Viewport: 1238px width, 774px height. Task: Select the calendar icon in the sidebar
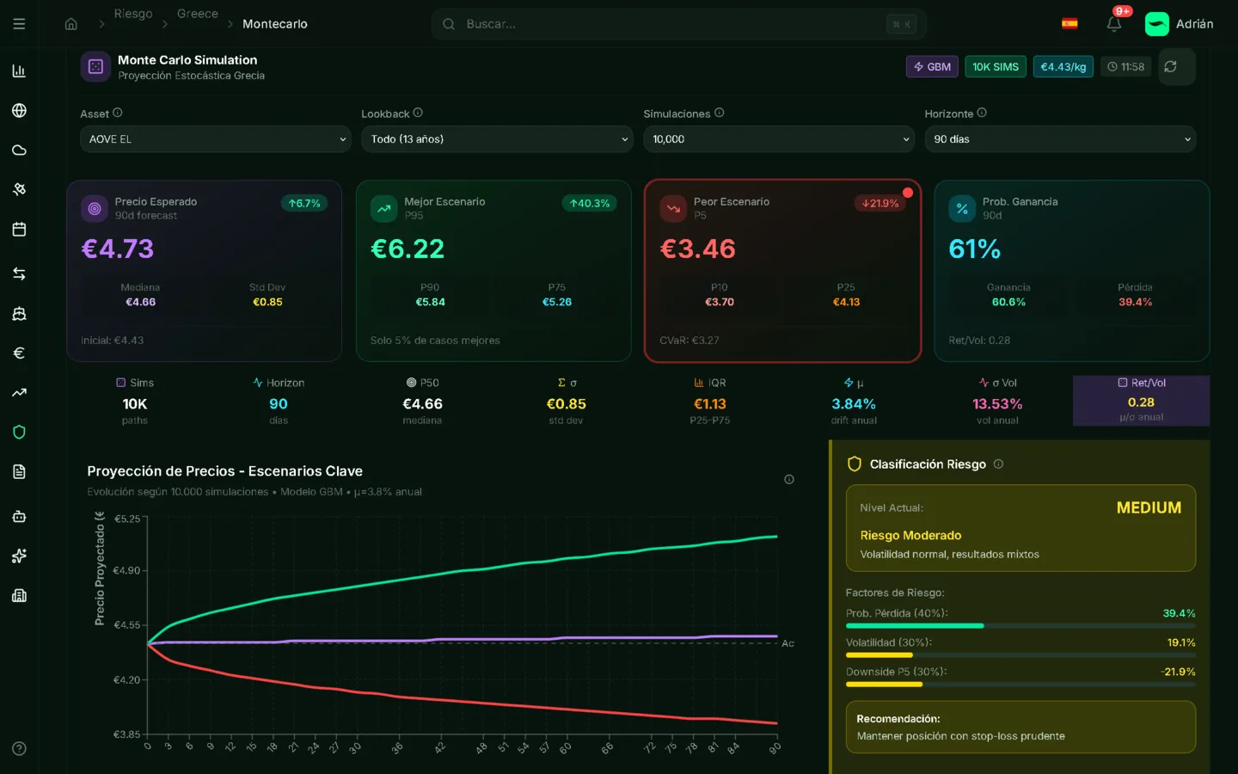pyautogui.click(x=19, y=229)
